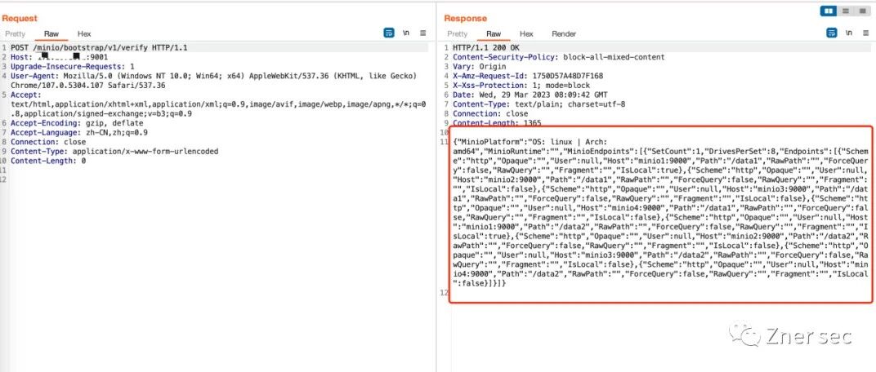
Task: Click Content-Type: text/plain response header
Action: [539, 104]
